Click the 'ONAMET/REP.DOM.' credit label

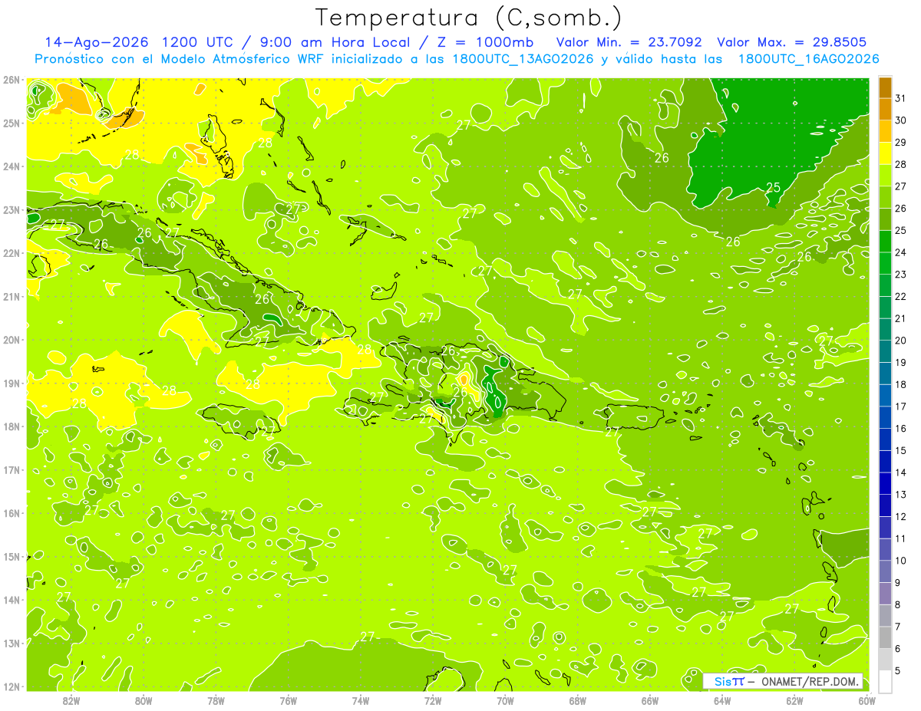[x=810, y=681]
